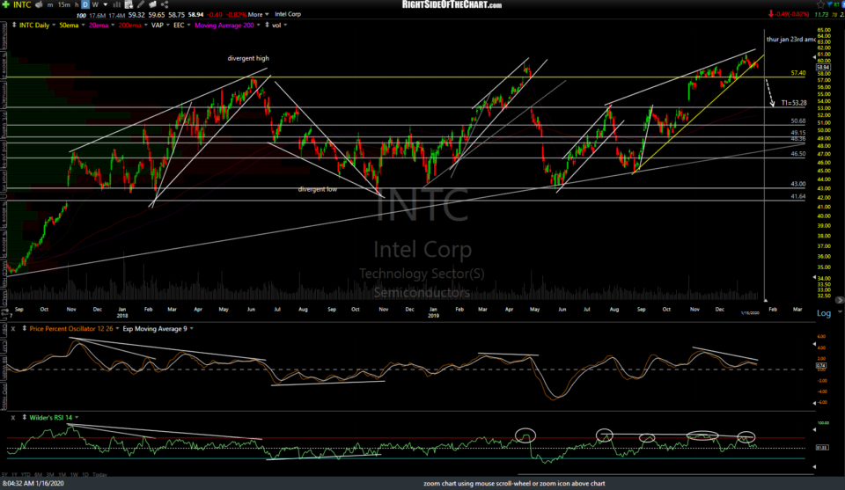This screenshot has height=490, width=845.
Task: Click the blue flag icon at top right
Action: (830, 5)
